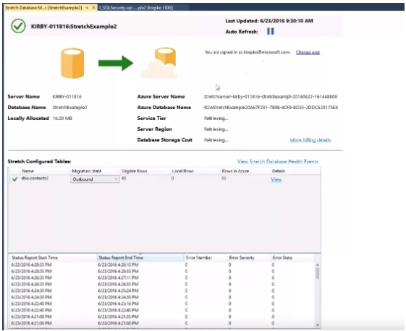406x331 pixels.
Task: Click the status list scrollbar thumb
Action: pos(318,273)
